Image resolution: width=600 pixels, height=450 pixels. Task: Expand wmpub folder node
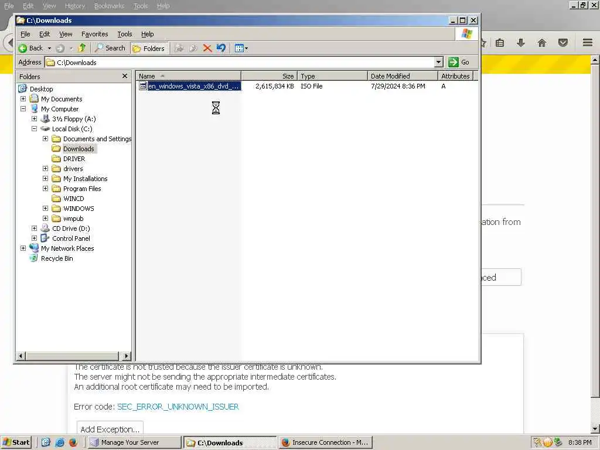(45, 218)
